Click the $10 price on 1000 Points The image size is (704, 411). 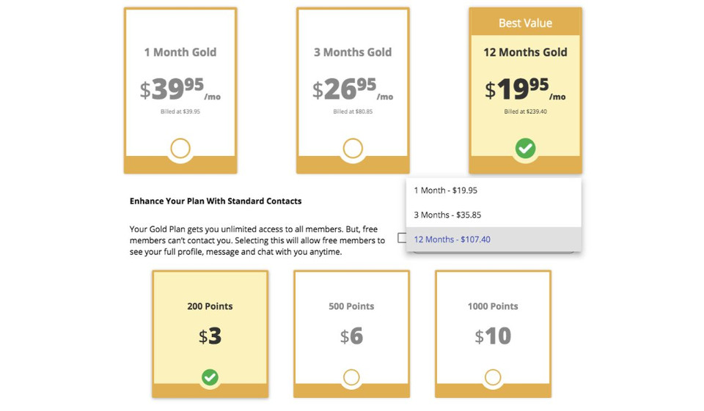tap(493, 336)
